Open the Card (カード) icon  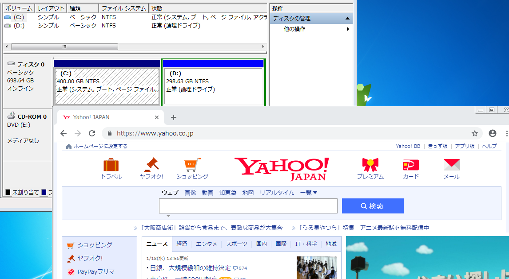(x=411, y=165)
